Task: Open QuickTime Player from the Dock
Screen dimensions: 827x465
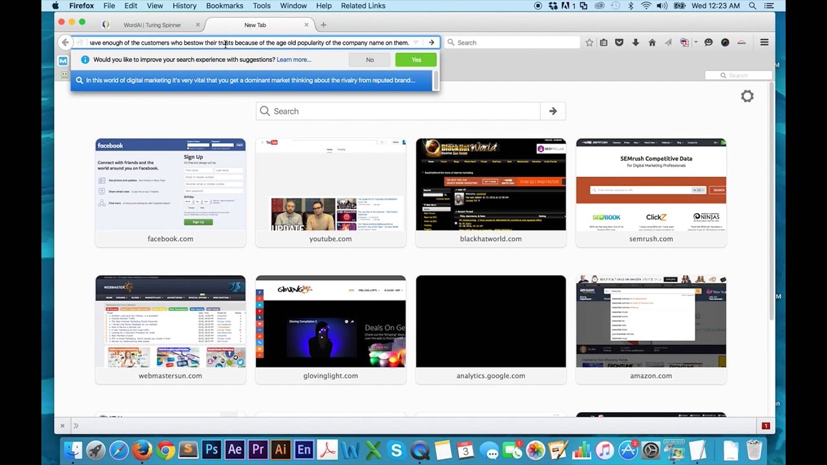Action: (419, 449)
